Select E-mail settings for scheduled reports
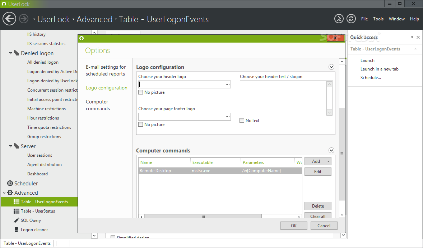Image resolution: width=423 pixels, height=248 pixels. [106, 70]
